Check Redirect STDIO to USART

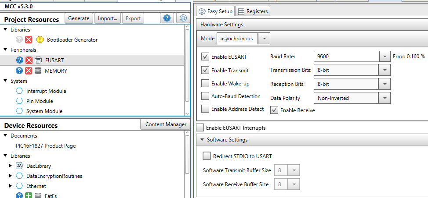click(x=207, y=156)
